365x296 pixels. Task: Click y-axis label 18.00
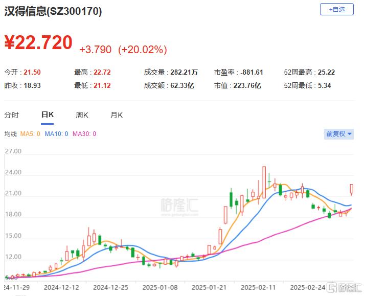click(x=13, y=214)
